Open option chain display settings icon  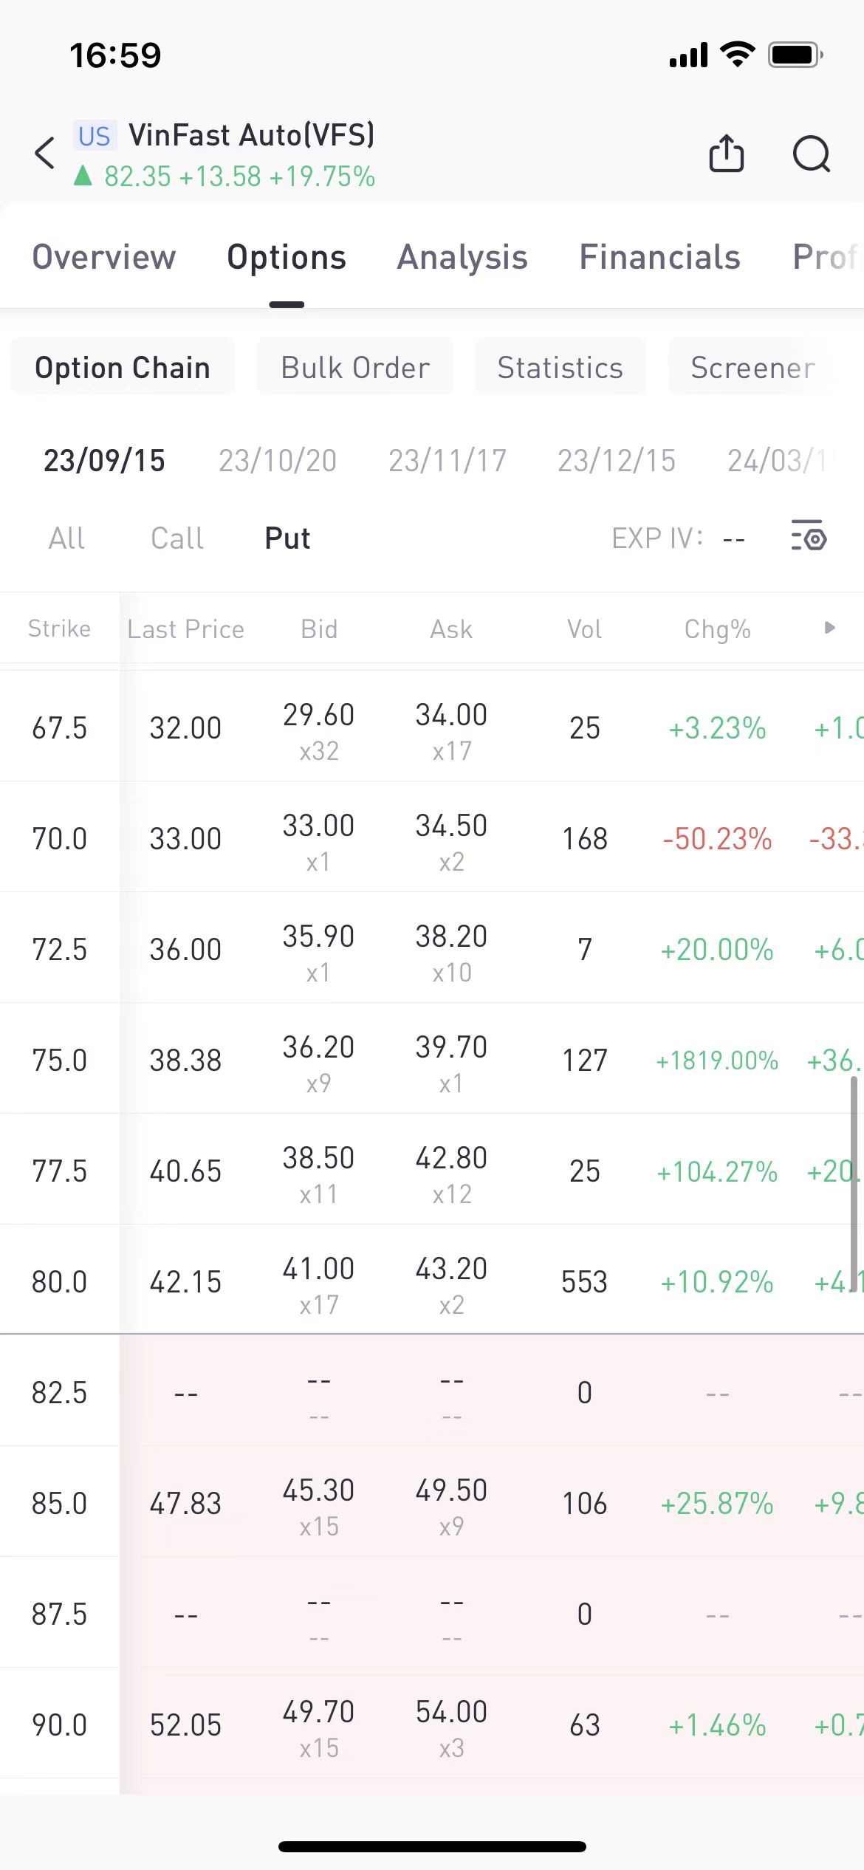pos(809,537)
